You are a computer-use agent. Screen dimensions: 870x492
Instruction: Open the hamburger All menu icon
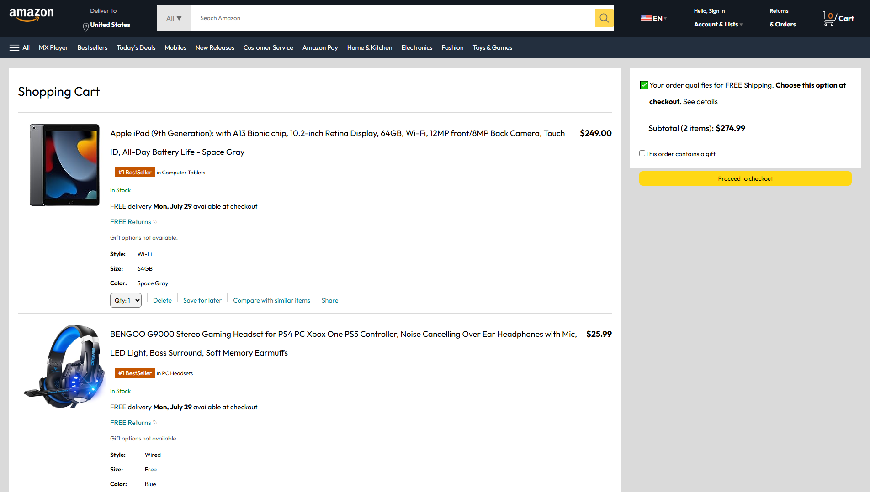click(x=15, y=47)
